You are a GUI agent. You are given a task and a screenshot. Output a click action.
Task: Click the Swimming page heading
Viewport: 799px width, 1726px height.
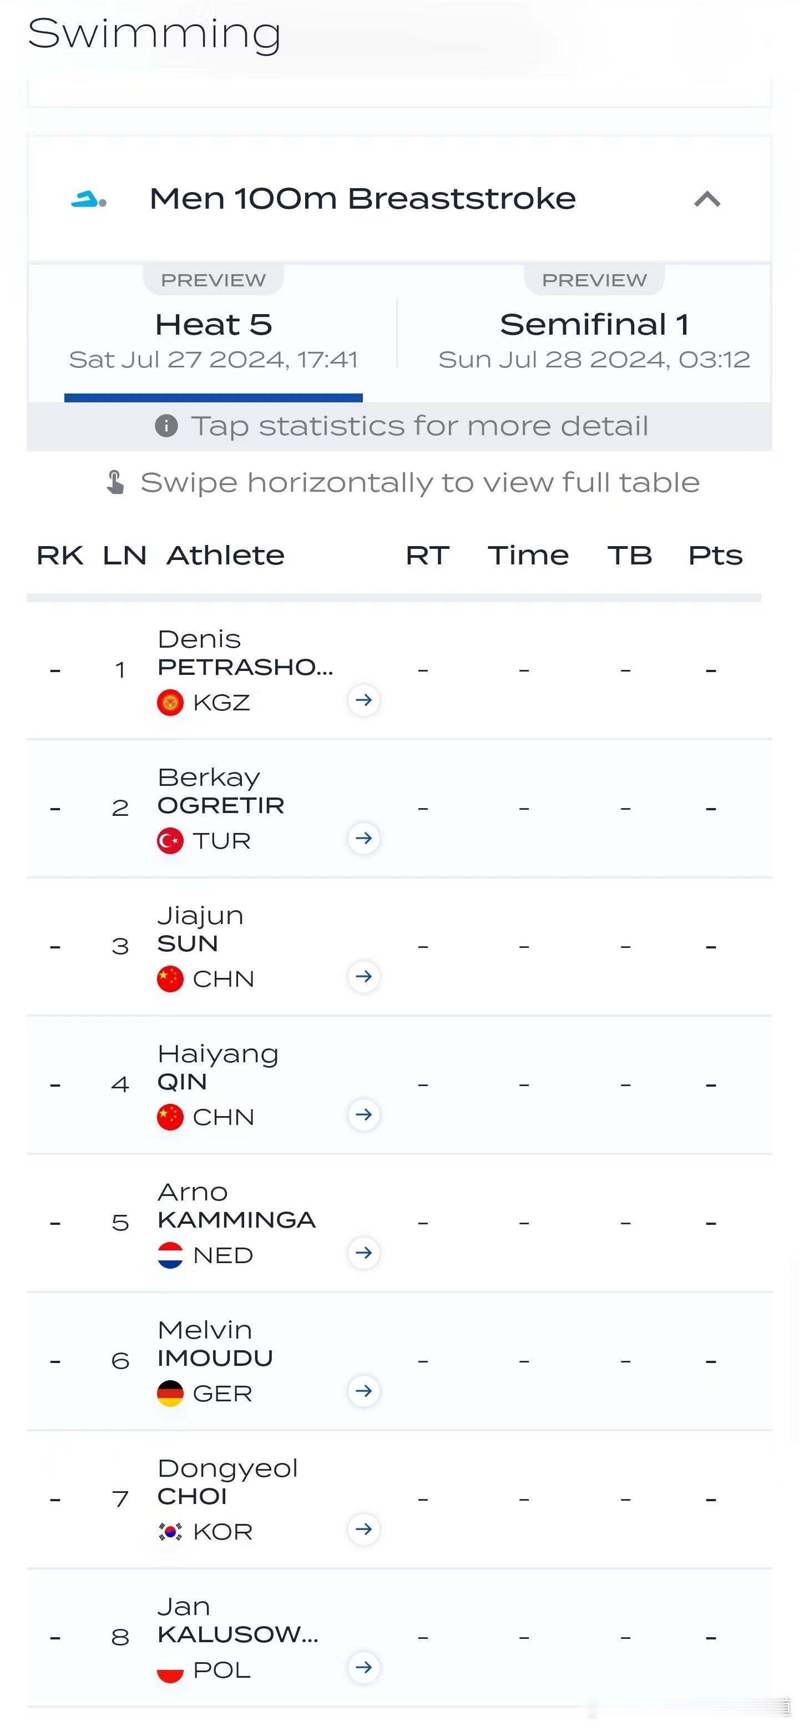point(154,34)
